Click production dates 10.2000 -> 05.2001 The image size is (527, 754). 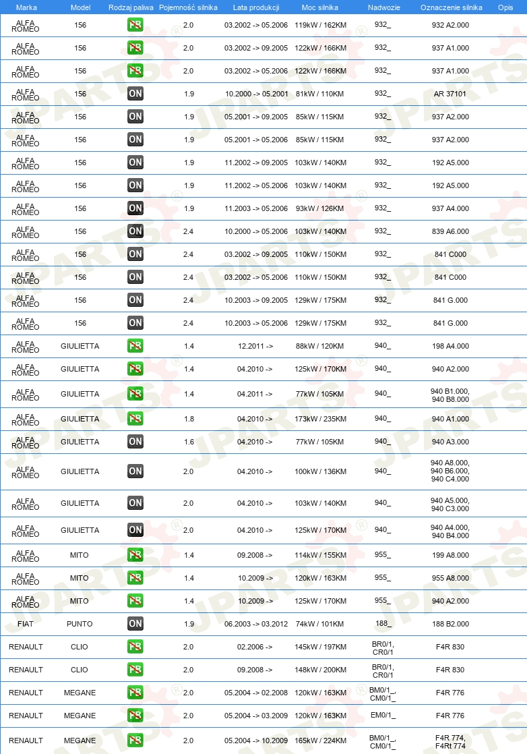[x=257, y=94]
